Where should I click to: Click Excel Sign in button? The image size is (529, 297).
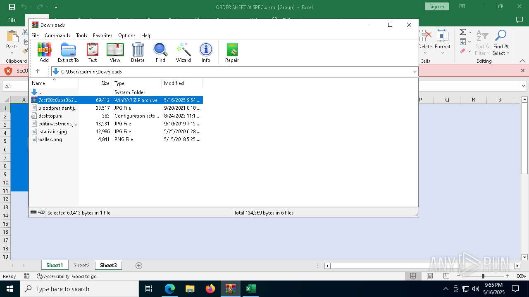pos(436,7)
